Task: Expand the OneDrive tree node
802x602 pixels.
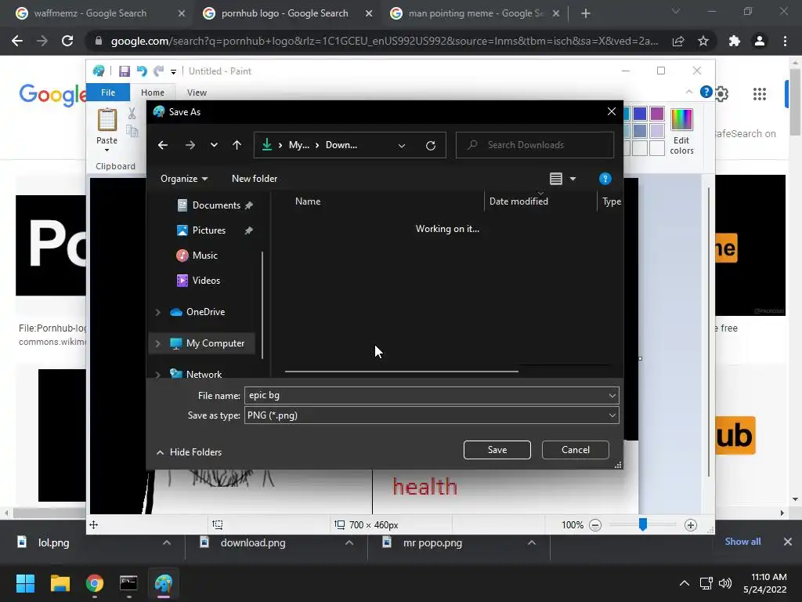Action: (x=158, y=312)
